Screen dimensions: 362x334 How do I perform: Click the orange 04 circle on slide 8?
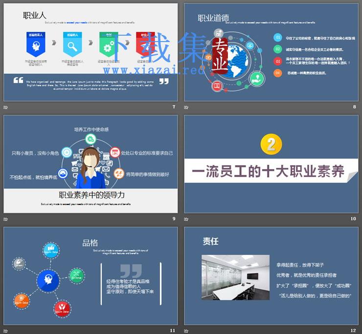tap(278, 73)
